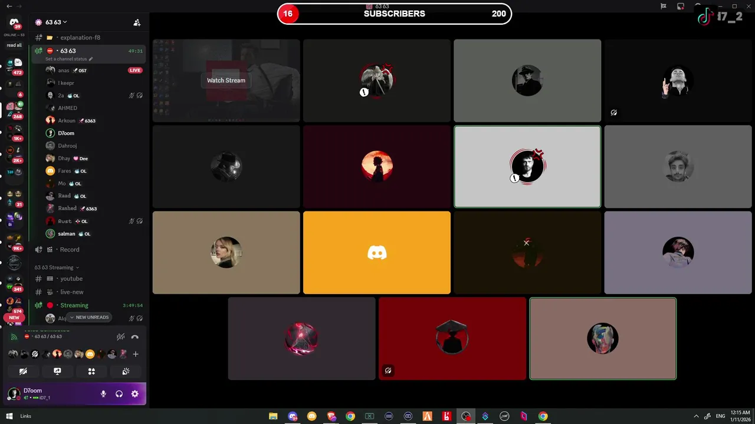755x424 pixels.
Task: Click the LIVE badge next to anas
Action: 135,70
